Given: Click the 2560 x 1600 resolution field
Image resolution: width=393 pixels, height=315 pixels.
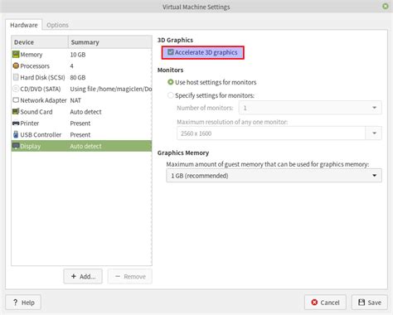Looking at the screenshot, I should tap(271, 133).
